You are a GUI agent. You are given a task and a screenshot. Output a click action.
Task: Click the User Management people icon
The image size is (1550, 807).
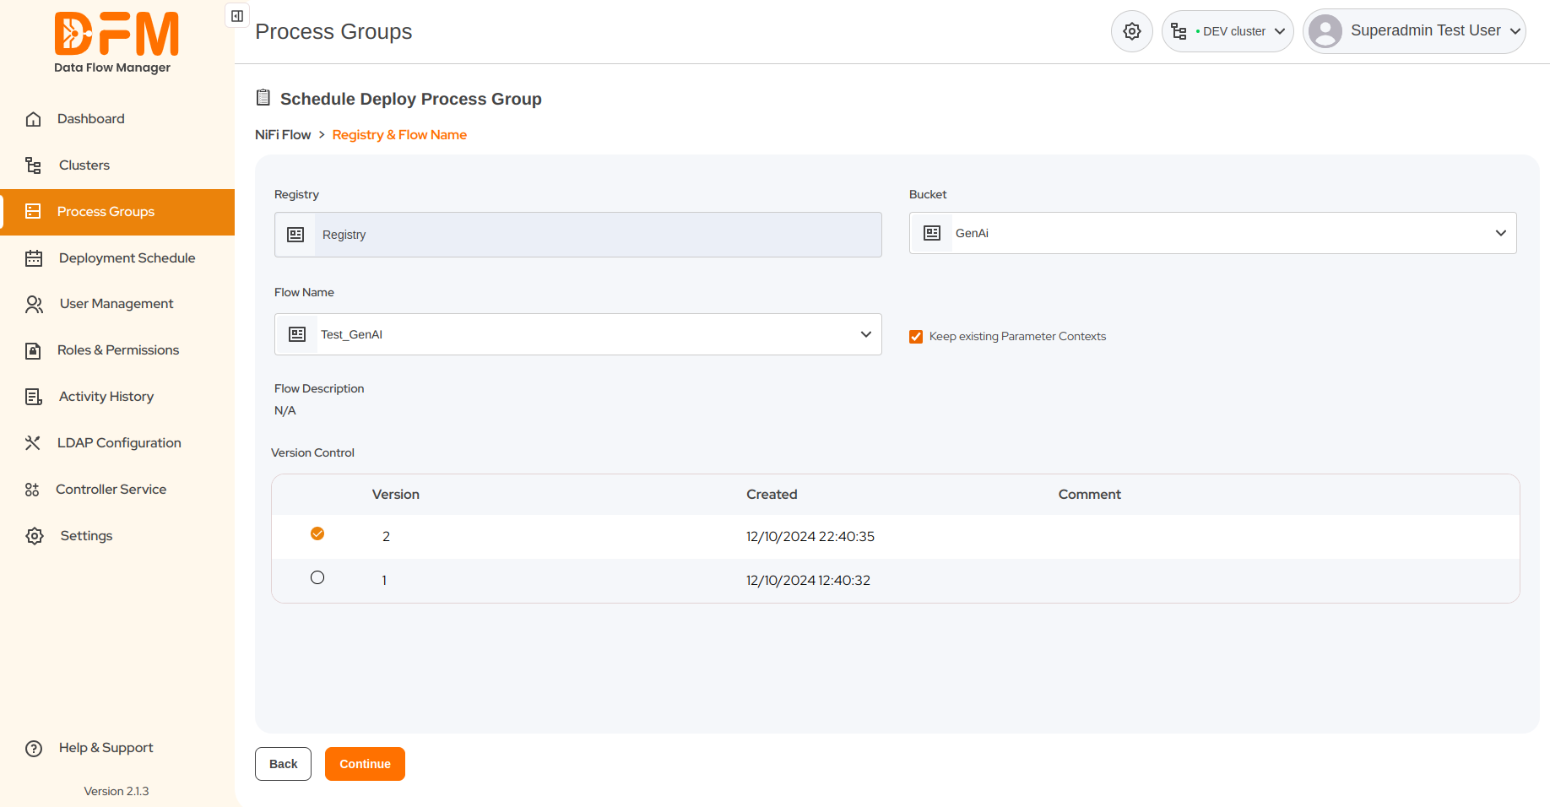pyautogui.click(x=34, y=304)
